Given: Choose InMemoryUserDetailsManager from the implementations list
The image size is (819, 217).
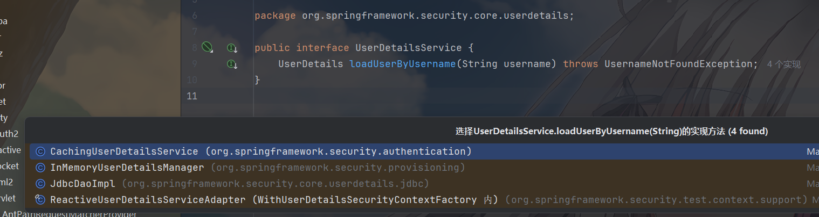Looking at the screenshot, I should pyautogui.click(x=127, y=168).
